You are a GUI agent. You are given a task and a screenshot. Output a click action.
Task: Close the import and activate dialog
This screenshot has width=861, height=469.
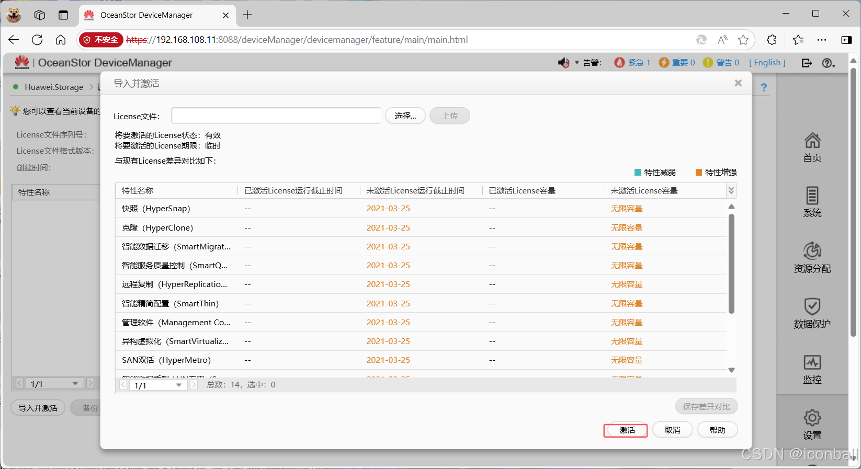pos(738,83)
